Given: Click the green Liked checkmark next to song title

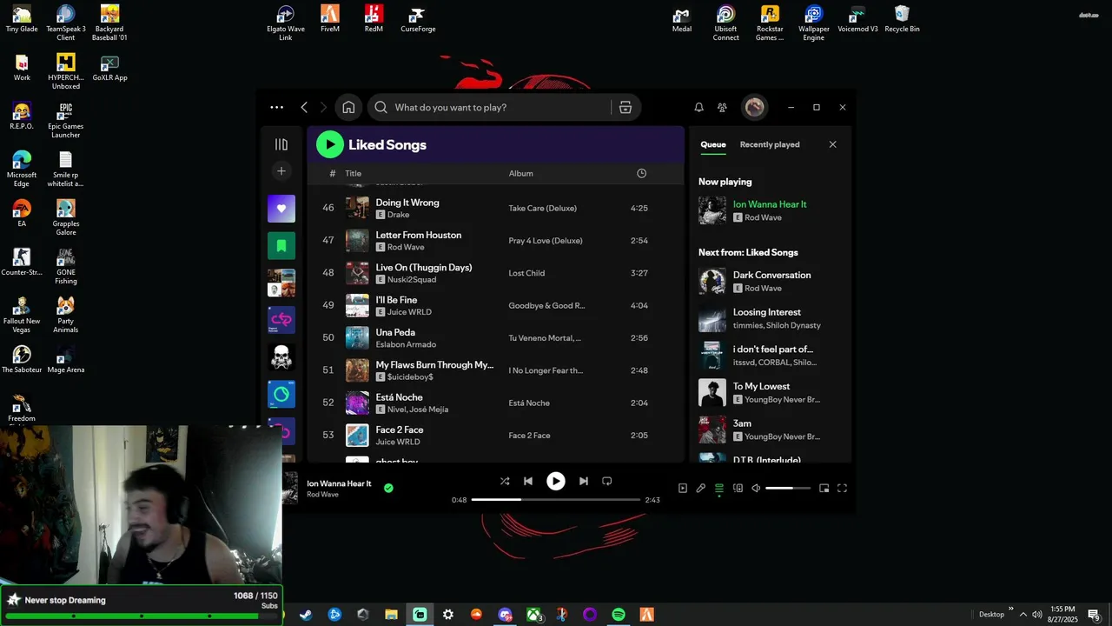Looking at the screenshot, I should tap(388, 488).
